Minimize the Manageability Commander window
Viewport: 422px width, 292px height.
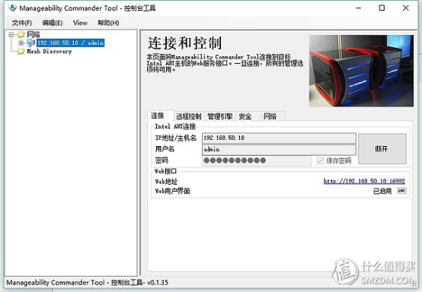click(x=358, y=8)
